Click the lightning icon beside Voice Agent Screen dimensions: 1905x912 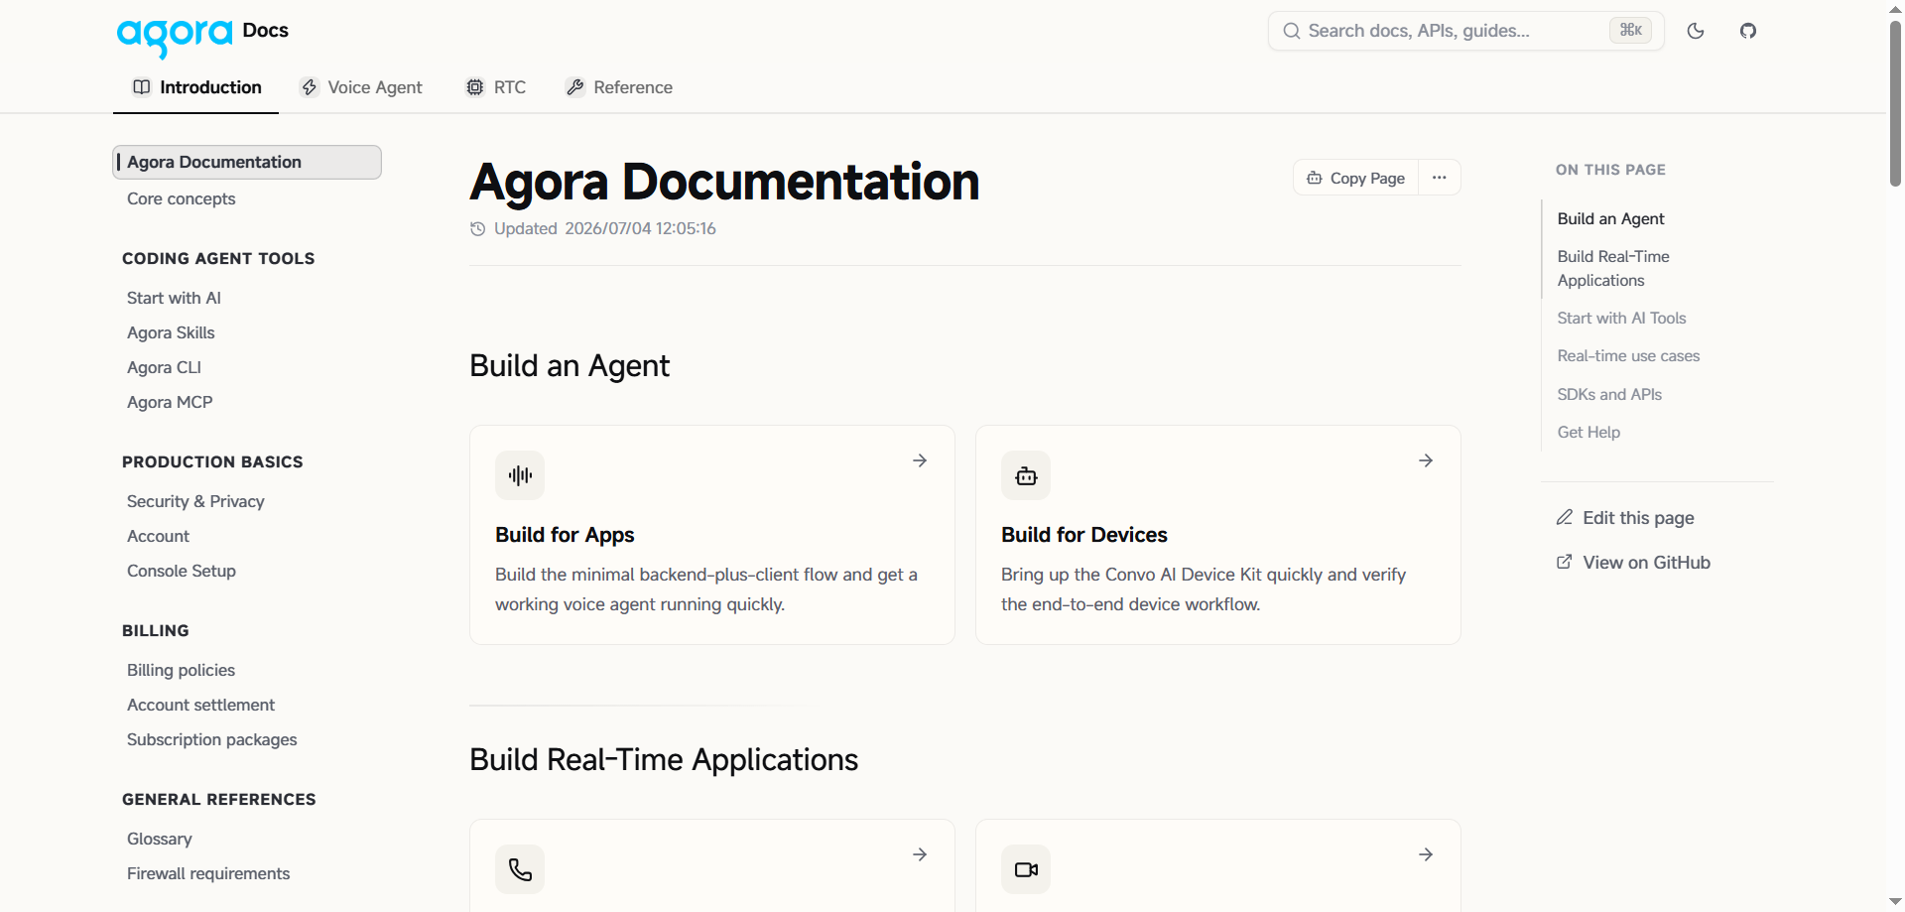point(310,87)
